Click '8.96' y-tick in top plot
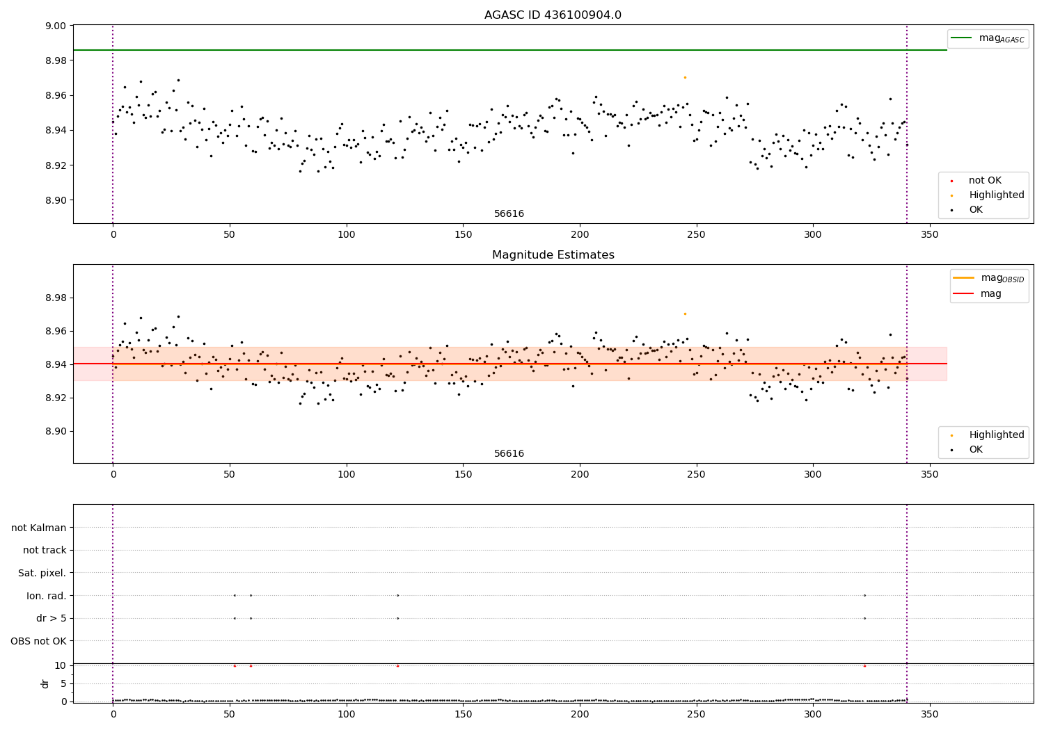Viewport: 1044px width, 730px height. tap(56, 95)
